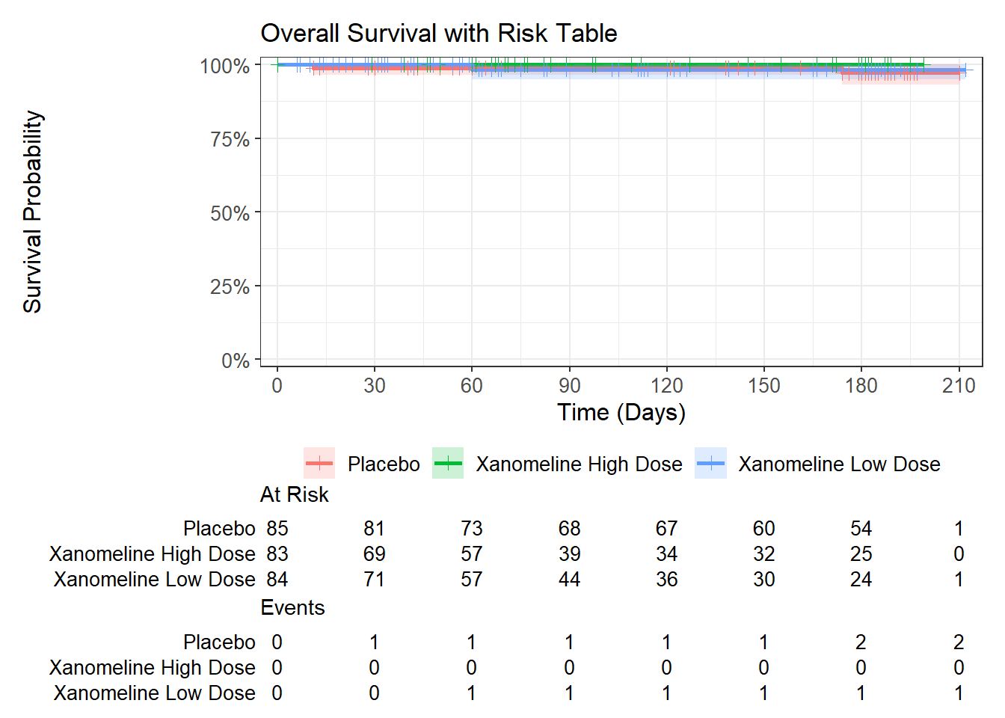Click the Xanomeline High Dose row label under Events
The height and width of the screenshot is (718, 1005).
click(153, 668)
